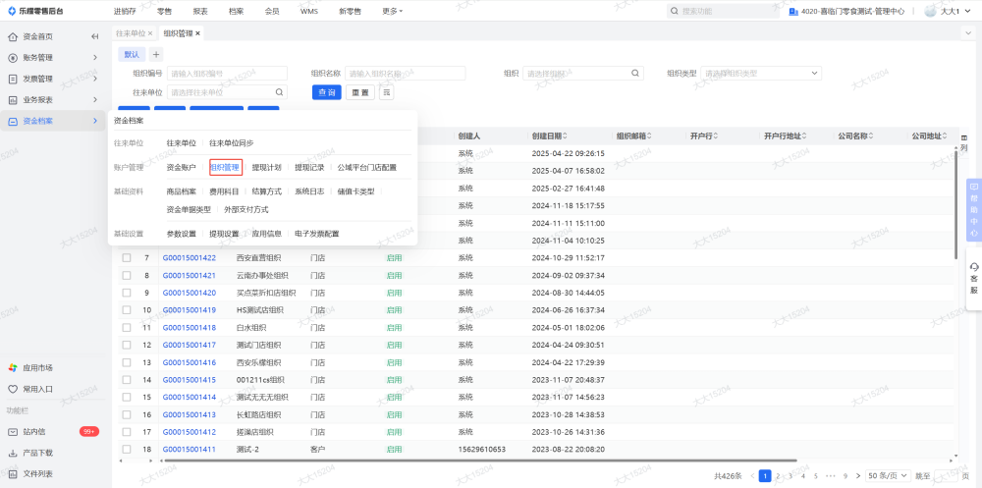Click the search icon in the 往来单位 field
The height and width of the screenshot is (488, 982).
[279, 92]
